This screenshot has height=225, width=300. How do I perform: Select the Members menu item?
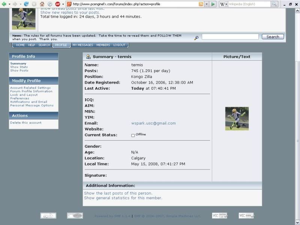coord(103,45)
